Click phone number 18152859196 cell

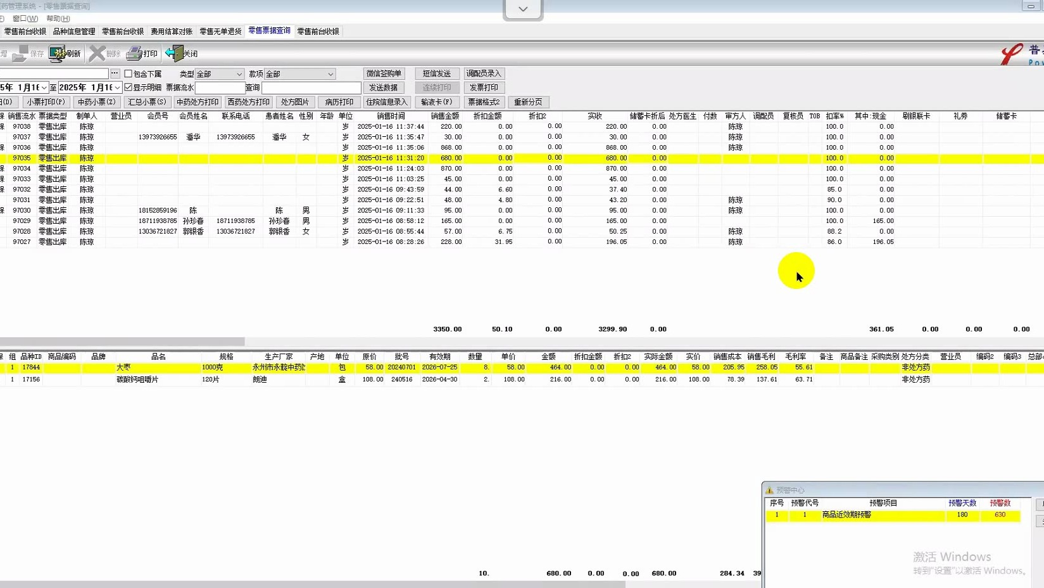coord(158,210)
